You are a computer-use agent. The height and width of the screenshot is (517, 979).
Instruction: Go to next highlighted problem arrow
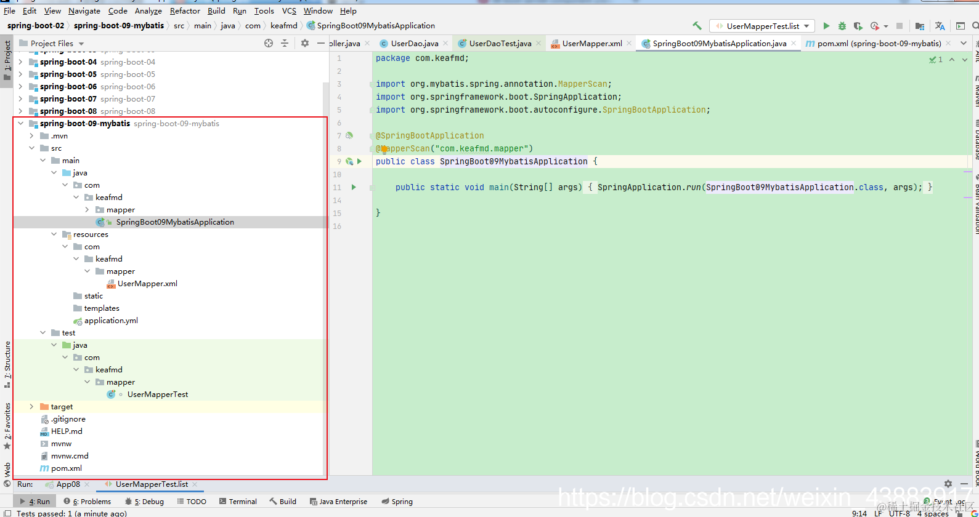point(965,60)
